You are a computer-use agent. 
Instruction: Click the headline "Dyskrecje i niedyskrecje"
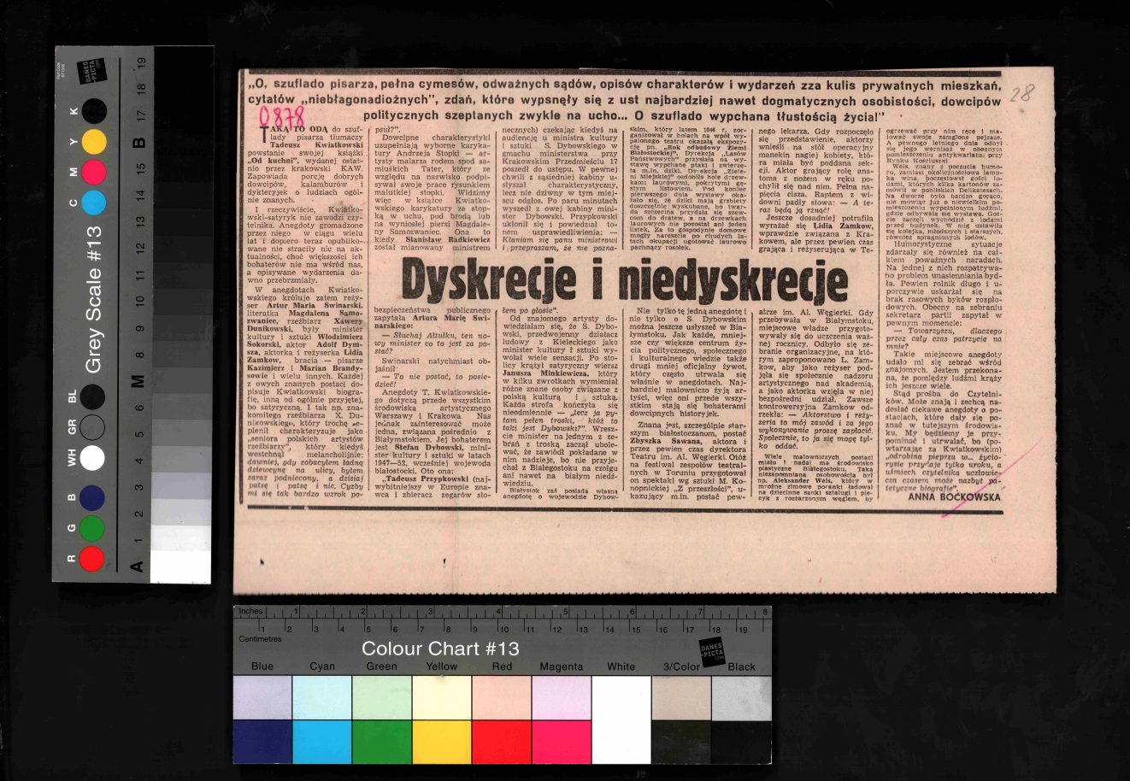625,281
